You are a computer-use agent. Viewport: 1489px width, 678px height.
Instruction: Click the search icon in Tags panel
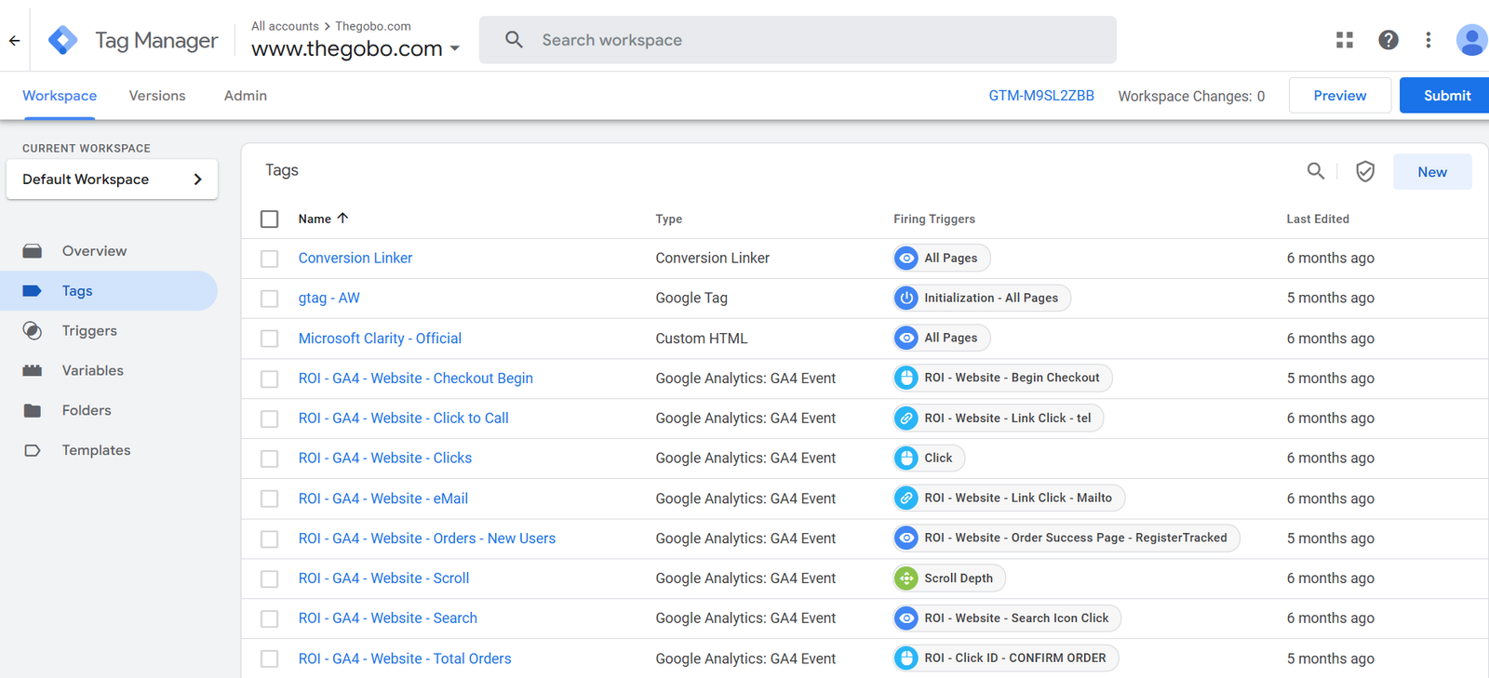pos(1315,171)
